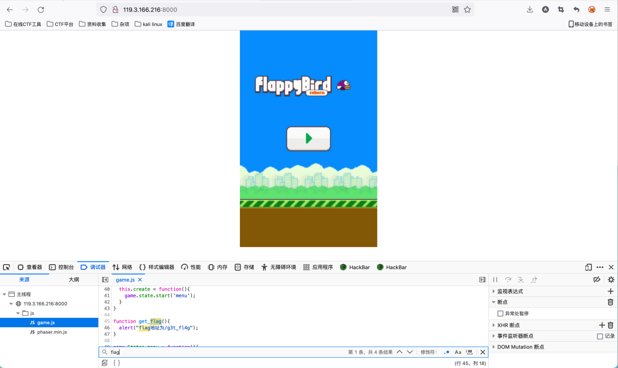Click the debugger pause button
This screenshot has width=618, height=368.
496,280
